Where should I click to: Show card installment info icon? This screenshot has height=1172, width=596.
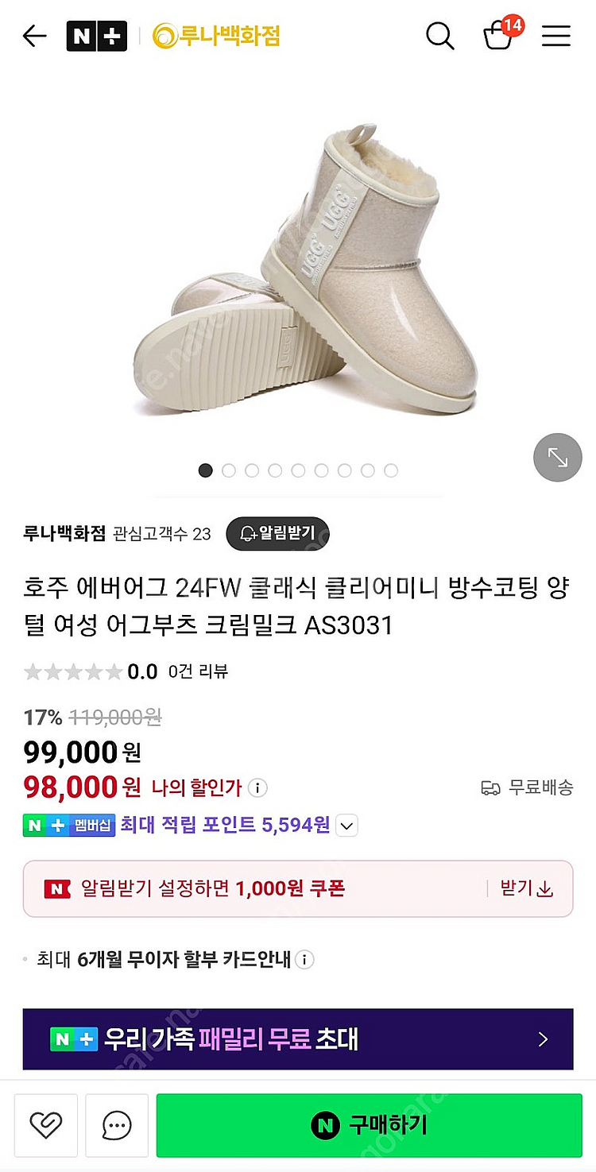pyautogui.click(x=305, y=959)
